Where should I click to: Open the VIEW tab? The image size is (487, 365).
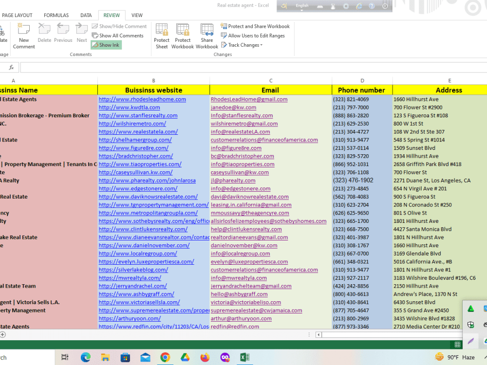137,15
